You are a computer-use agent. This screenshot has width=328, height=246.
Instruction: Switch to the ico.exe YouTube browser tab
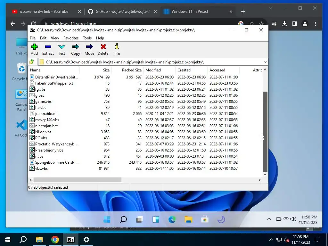45,12
